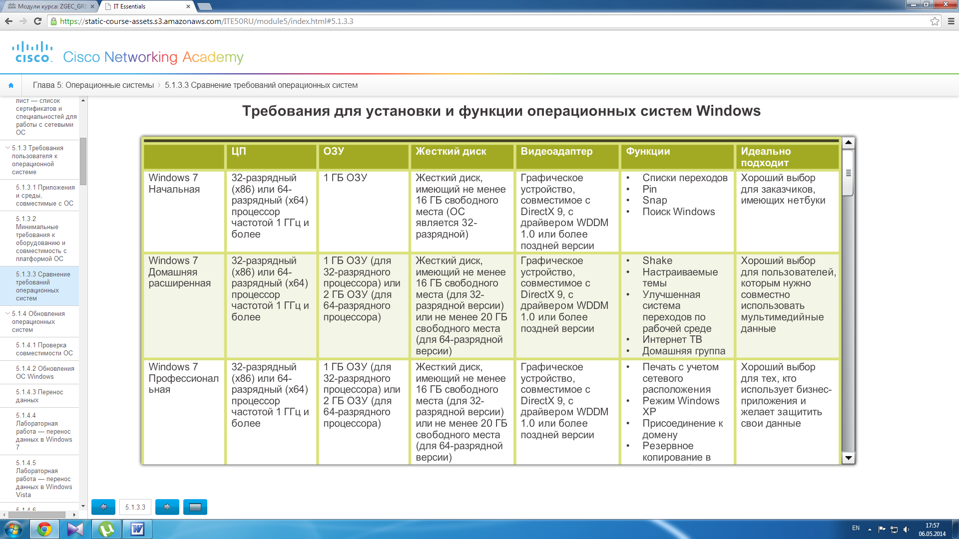The width and height of the screenshot is (959, 539).
Task: Click sidebar scroll down arrow
Action: tap(83, 506)
